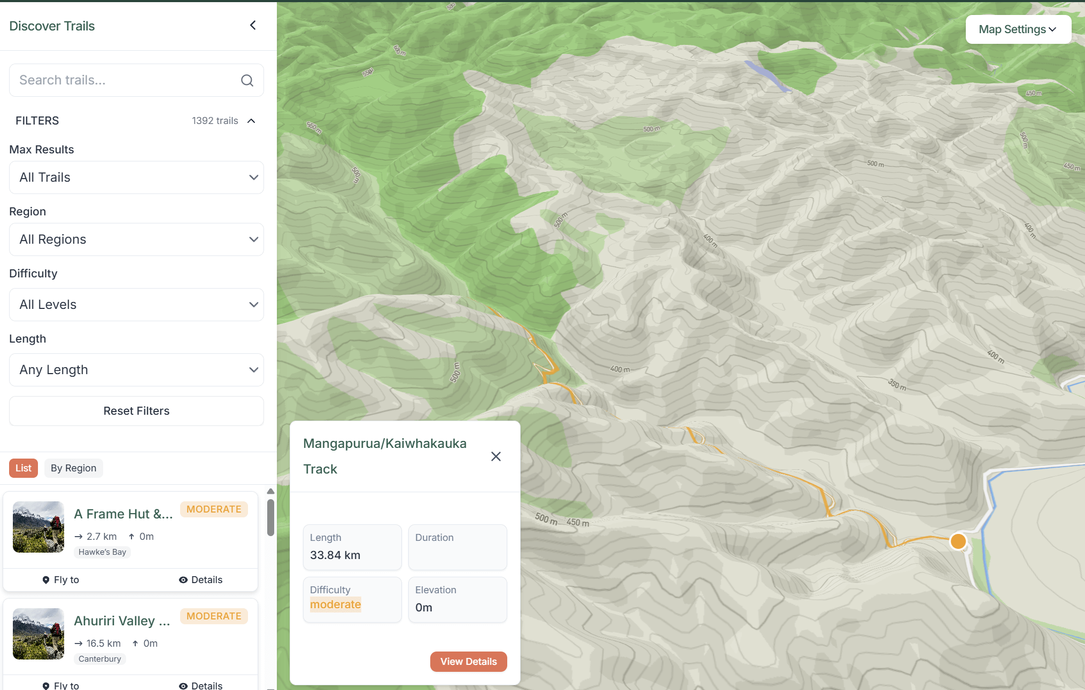This screenshot has width=1085, height=690.
Task: Click the Details eye icon on A Frame Hut card
Action: 184,579
